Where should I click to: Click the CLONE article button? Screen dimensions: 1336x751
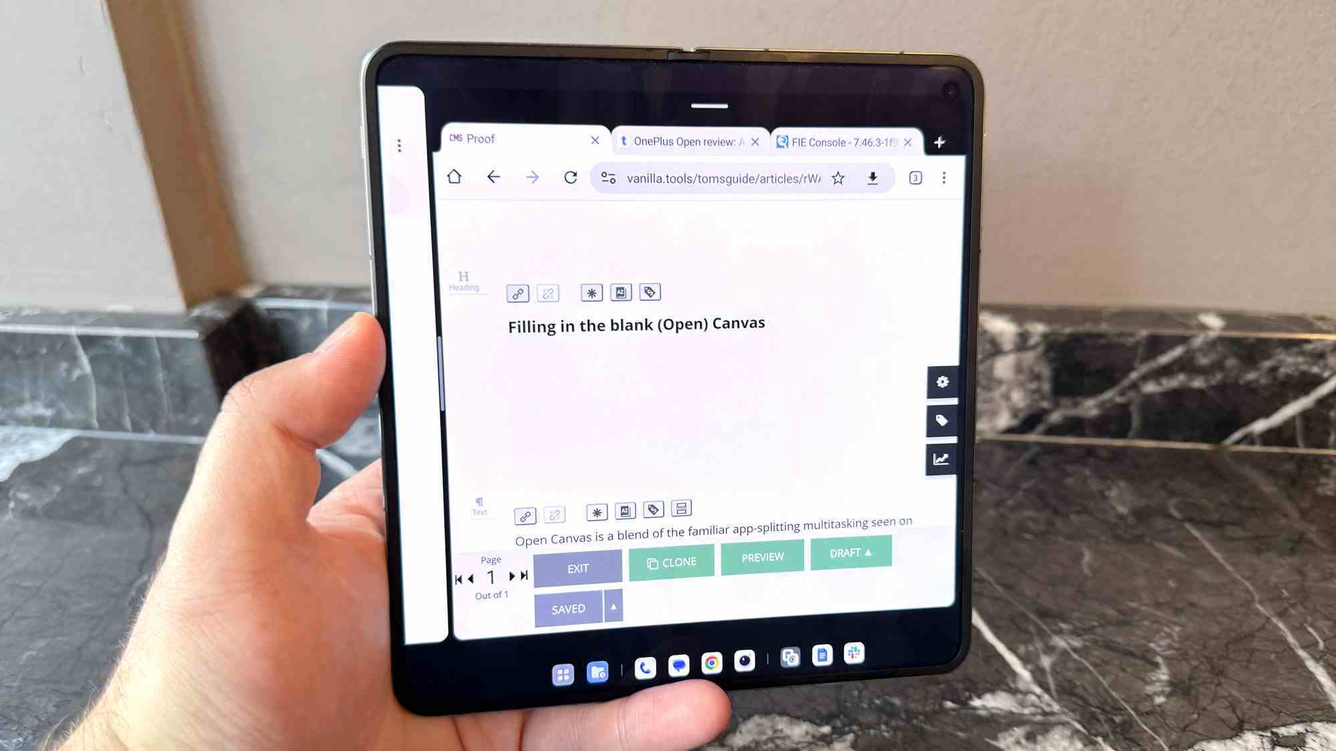tap(671, 561)
